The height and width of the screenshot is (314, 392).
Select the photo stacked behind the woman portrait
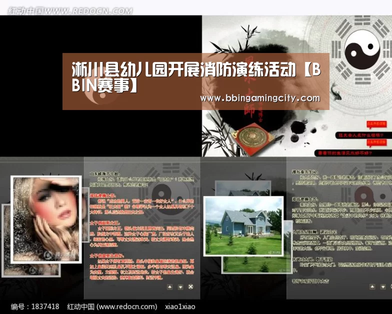[30, 269]
